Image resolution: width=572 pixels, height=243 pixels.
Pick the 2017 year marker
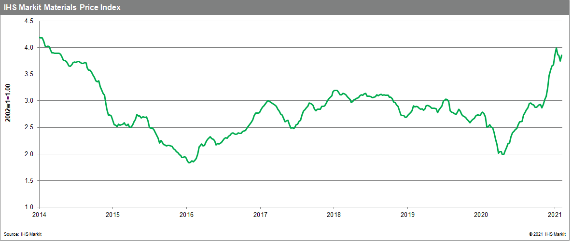coord(260,214)
